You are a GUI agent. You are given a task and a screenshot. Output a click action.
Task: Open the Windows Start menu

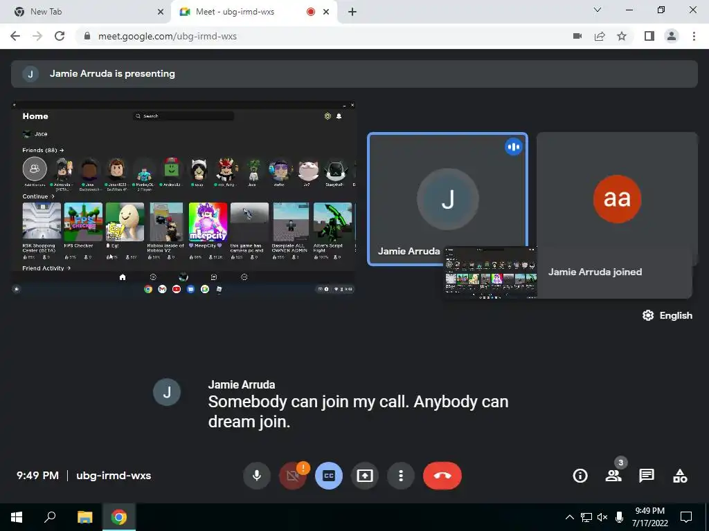pyautogui.click(x=17, y=517)
